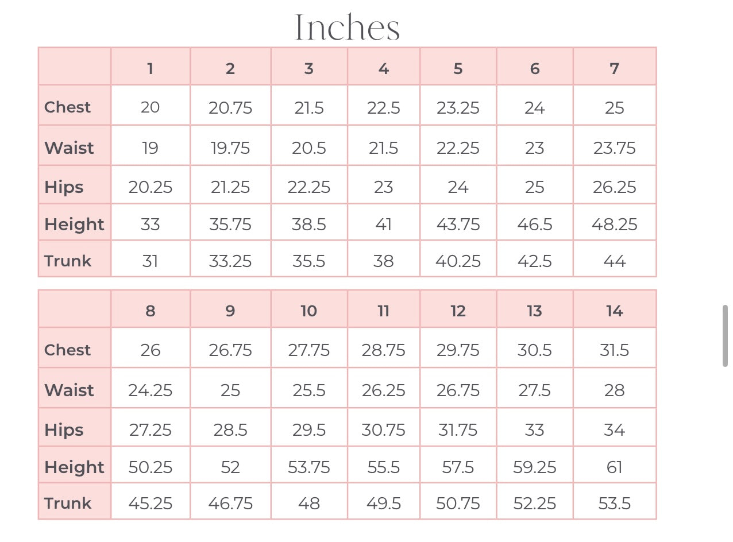Select the size 7 column header

[614, 69]
